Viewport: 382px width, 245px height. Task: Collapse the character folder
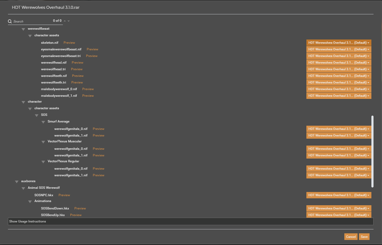coord(23,102)
